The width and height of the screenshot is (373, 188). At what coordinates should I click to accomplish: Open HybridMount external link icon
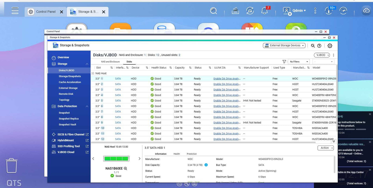[x=87, y=140]
